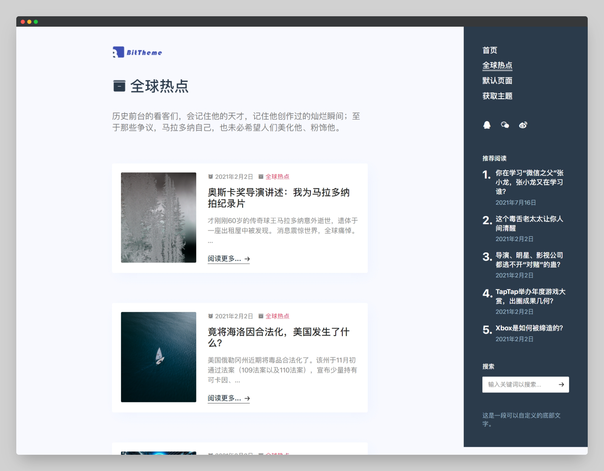This screenshot has height=471, width=604.
Task: Click the number 1. in recommended list
Action: 487,175
